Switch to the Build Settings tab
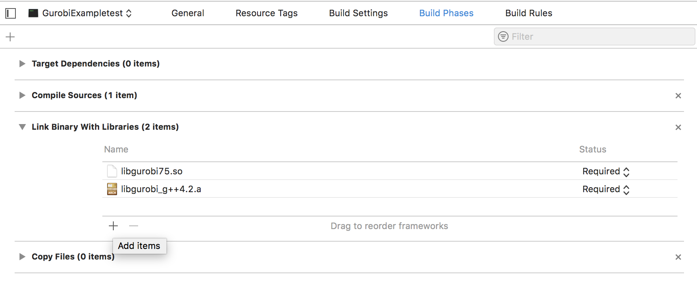The image size is (697, 283). click(x=358, y=13)
